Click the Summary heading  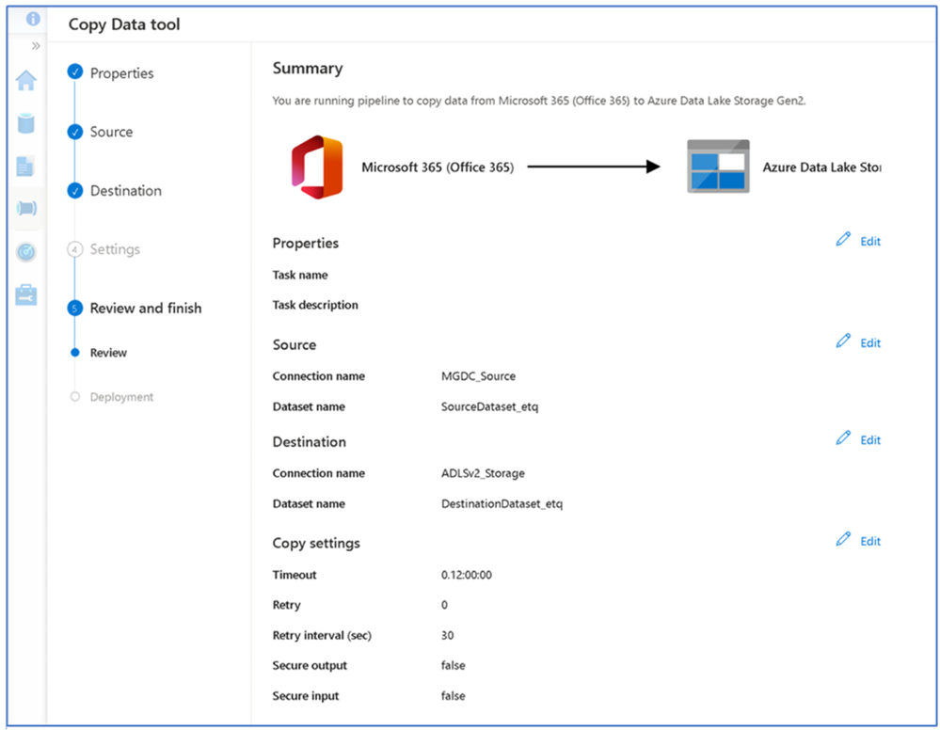coord(308,69)
